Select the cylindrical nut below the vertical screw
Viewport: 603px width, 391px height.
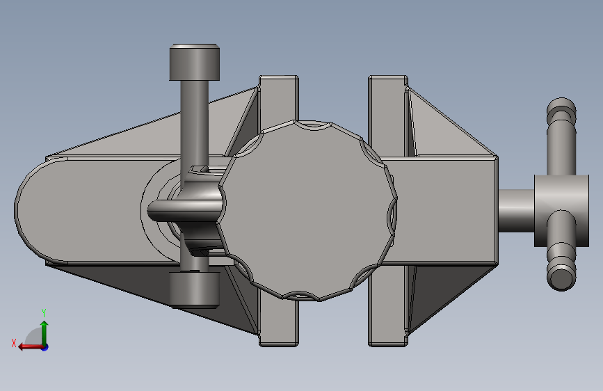[x=195, y=290]
